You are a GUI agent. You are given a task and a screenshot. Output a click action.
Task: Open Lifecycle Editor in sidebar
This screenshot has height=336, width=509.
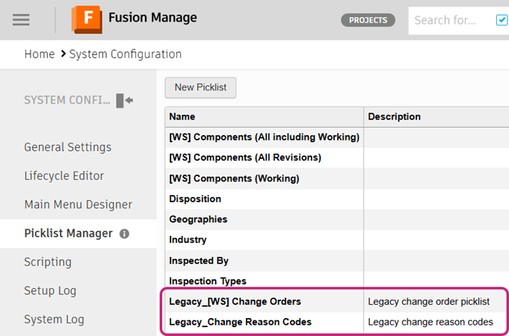coord(64,176)
